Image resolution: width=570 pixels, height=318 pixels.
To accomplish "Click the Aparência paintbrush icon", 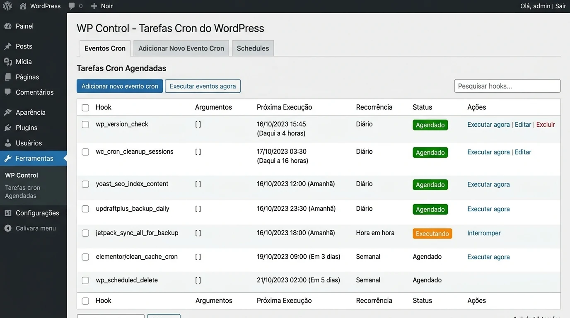I will tap(8, 113).
